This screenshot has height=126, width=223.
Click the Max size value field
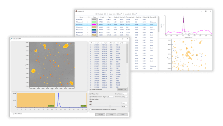(x=125, y=106)
